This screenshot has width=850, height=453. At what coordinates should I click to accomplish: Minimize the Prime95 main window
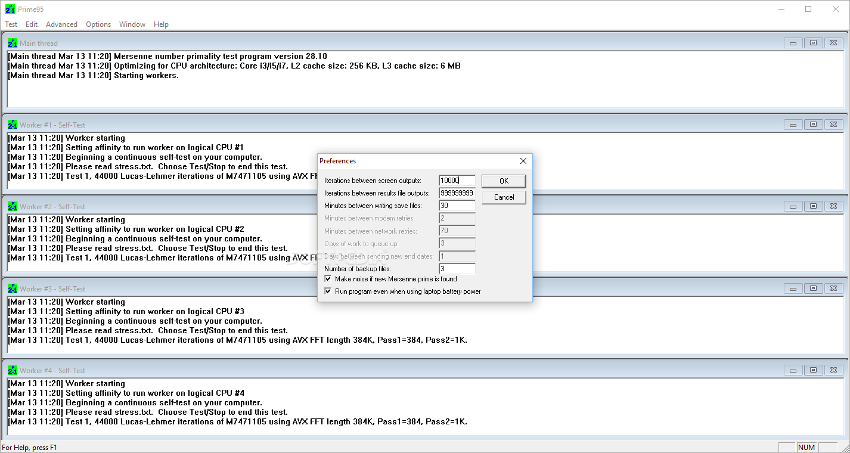point(781,9)
